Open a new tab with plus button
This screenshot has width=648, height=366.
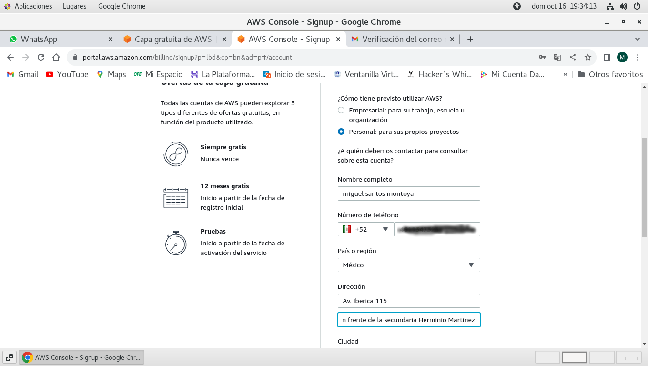coord(470,39)
